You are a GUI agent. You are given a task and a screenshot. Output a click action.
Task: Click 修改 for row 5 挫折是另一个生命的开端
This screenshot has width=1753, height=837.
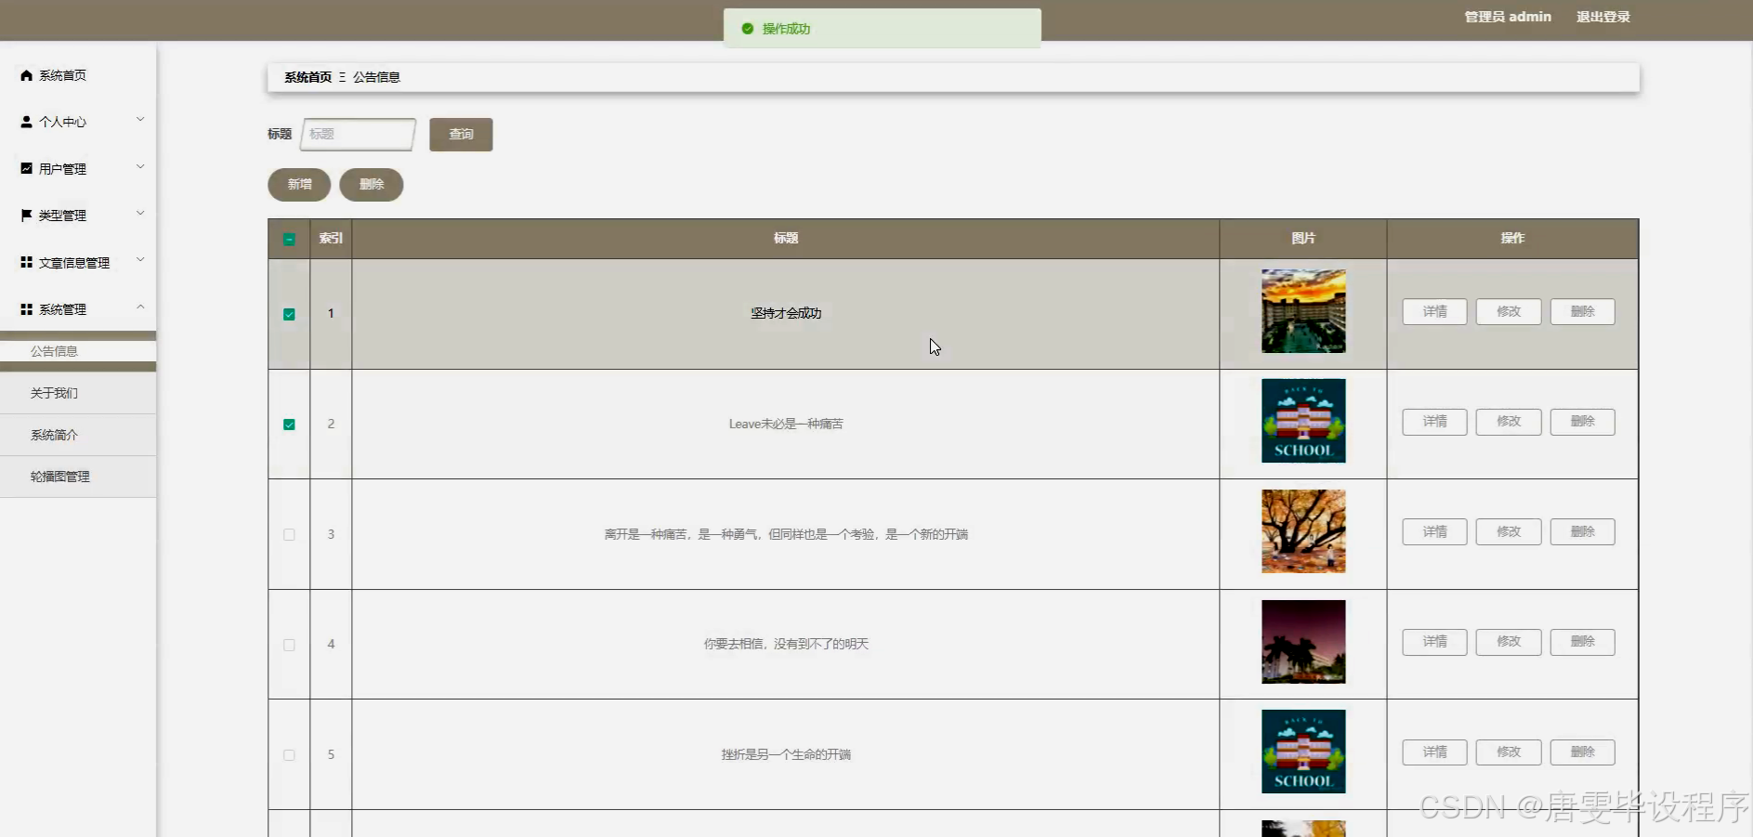pyautogui.click(x=1509, y=752)
